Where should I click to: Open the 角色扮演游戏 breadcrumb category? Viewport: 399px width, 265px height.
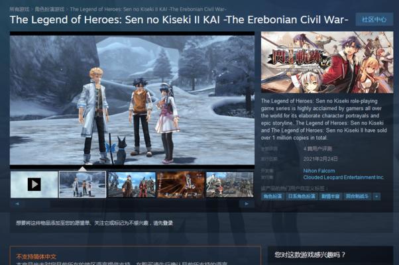point(49,9)
